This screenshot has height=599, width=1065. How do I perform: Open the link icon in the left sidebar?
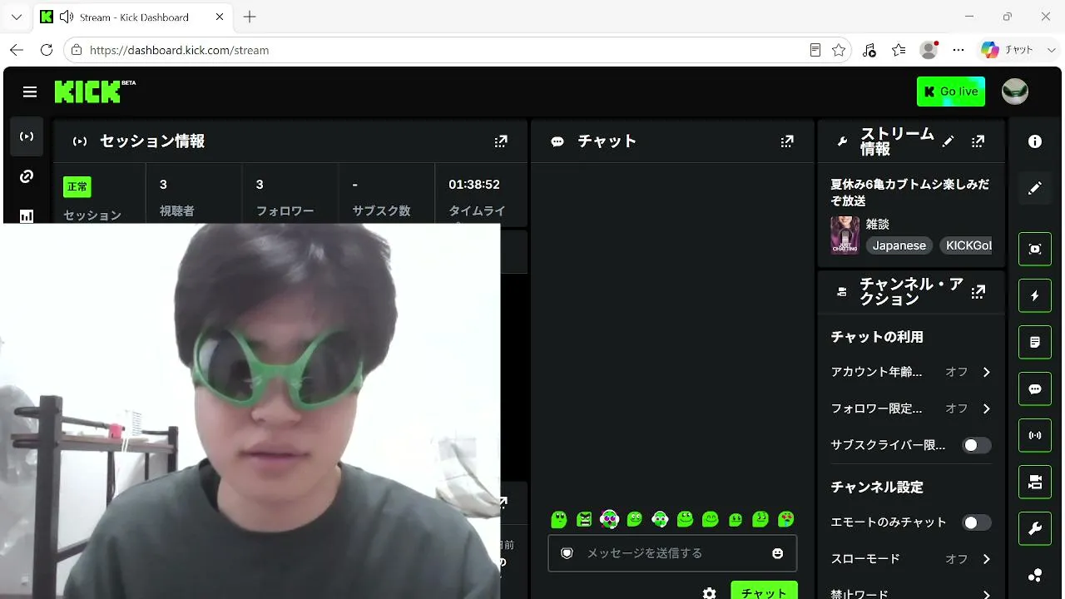point(27,176)
